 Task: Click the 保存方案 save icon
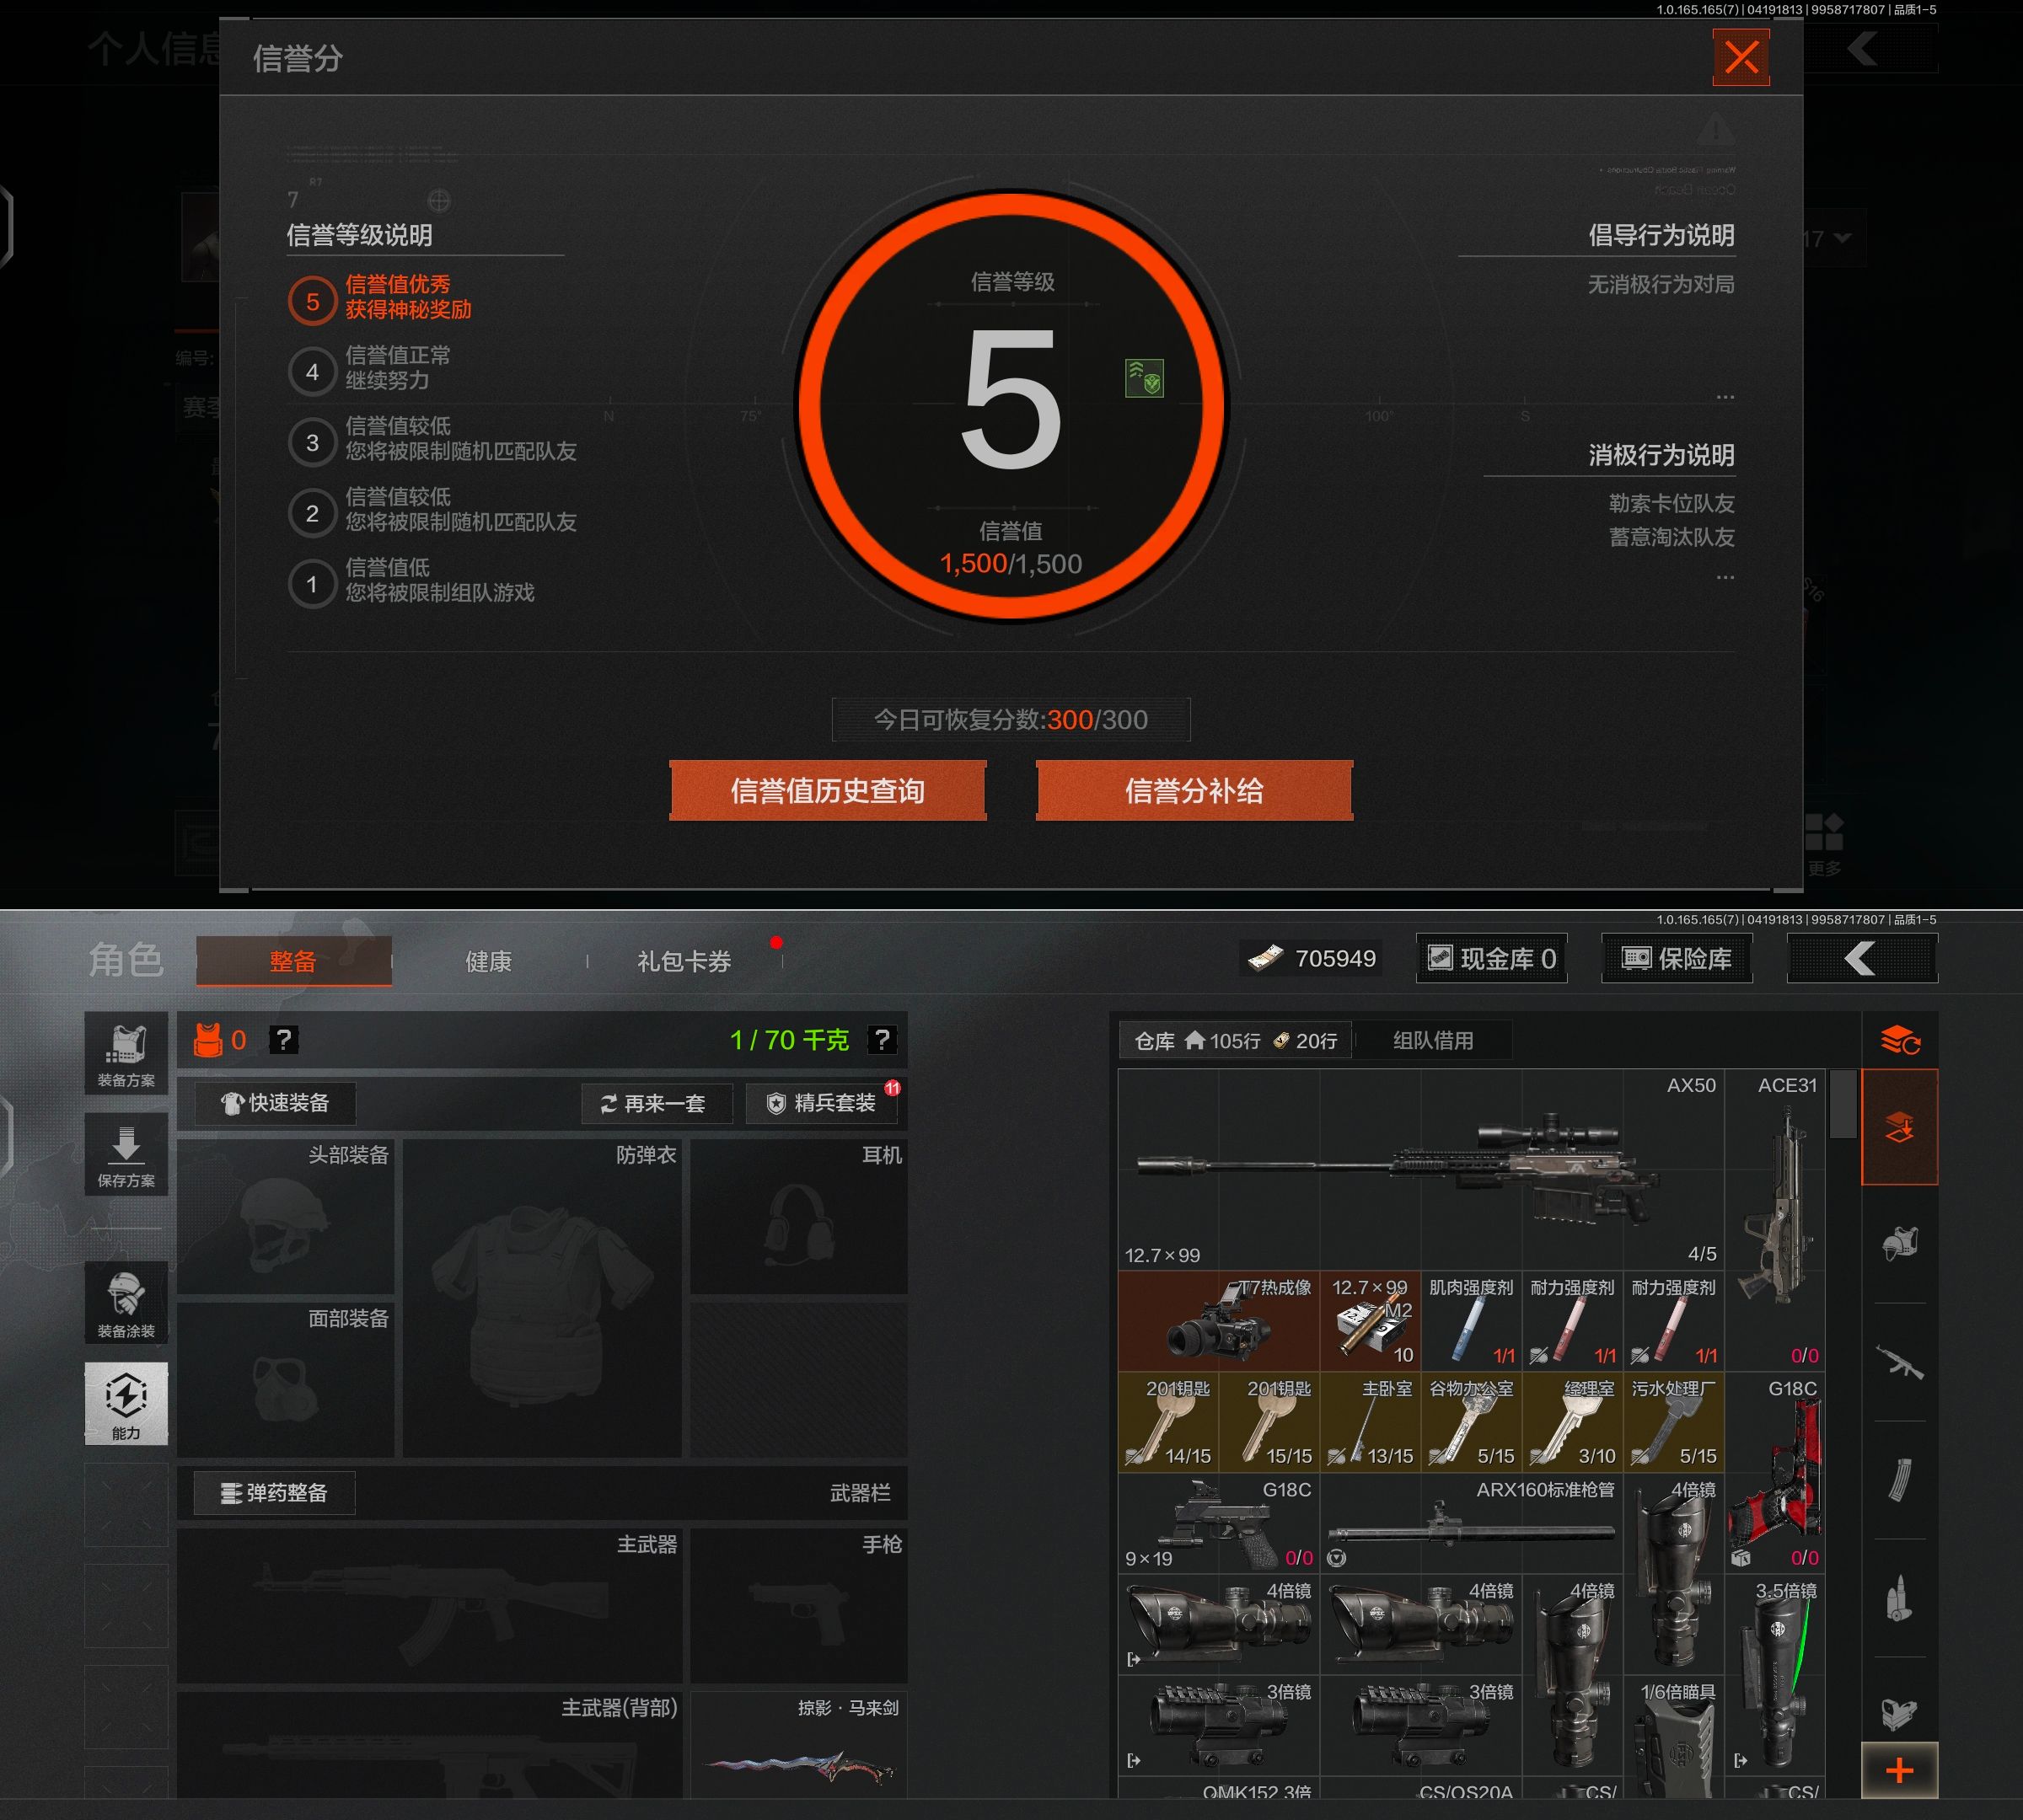click(x=126, y=1154)
